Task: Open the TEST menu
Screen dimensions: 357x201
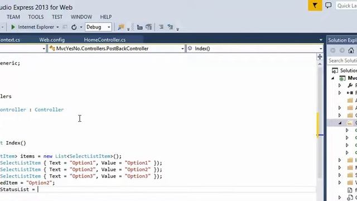Action: pos(57,17)
